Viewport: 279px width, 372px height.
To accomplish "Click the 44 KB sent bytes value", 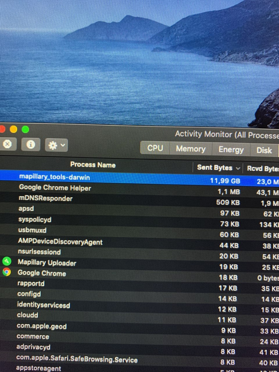I will click(x=229, y=245).
